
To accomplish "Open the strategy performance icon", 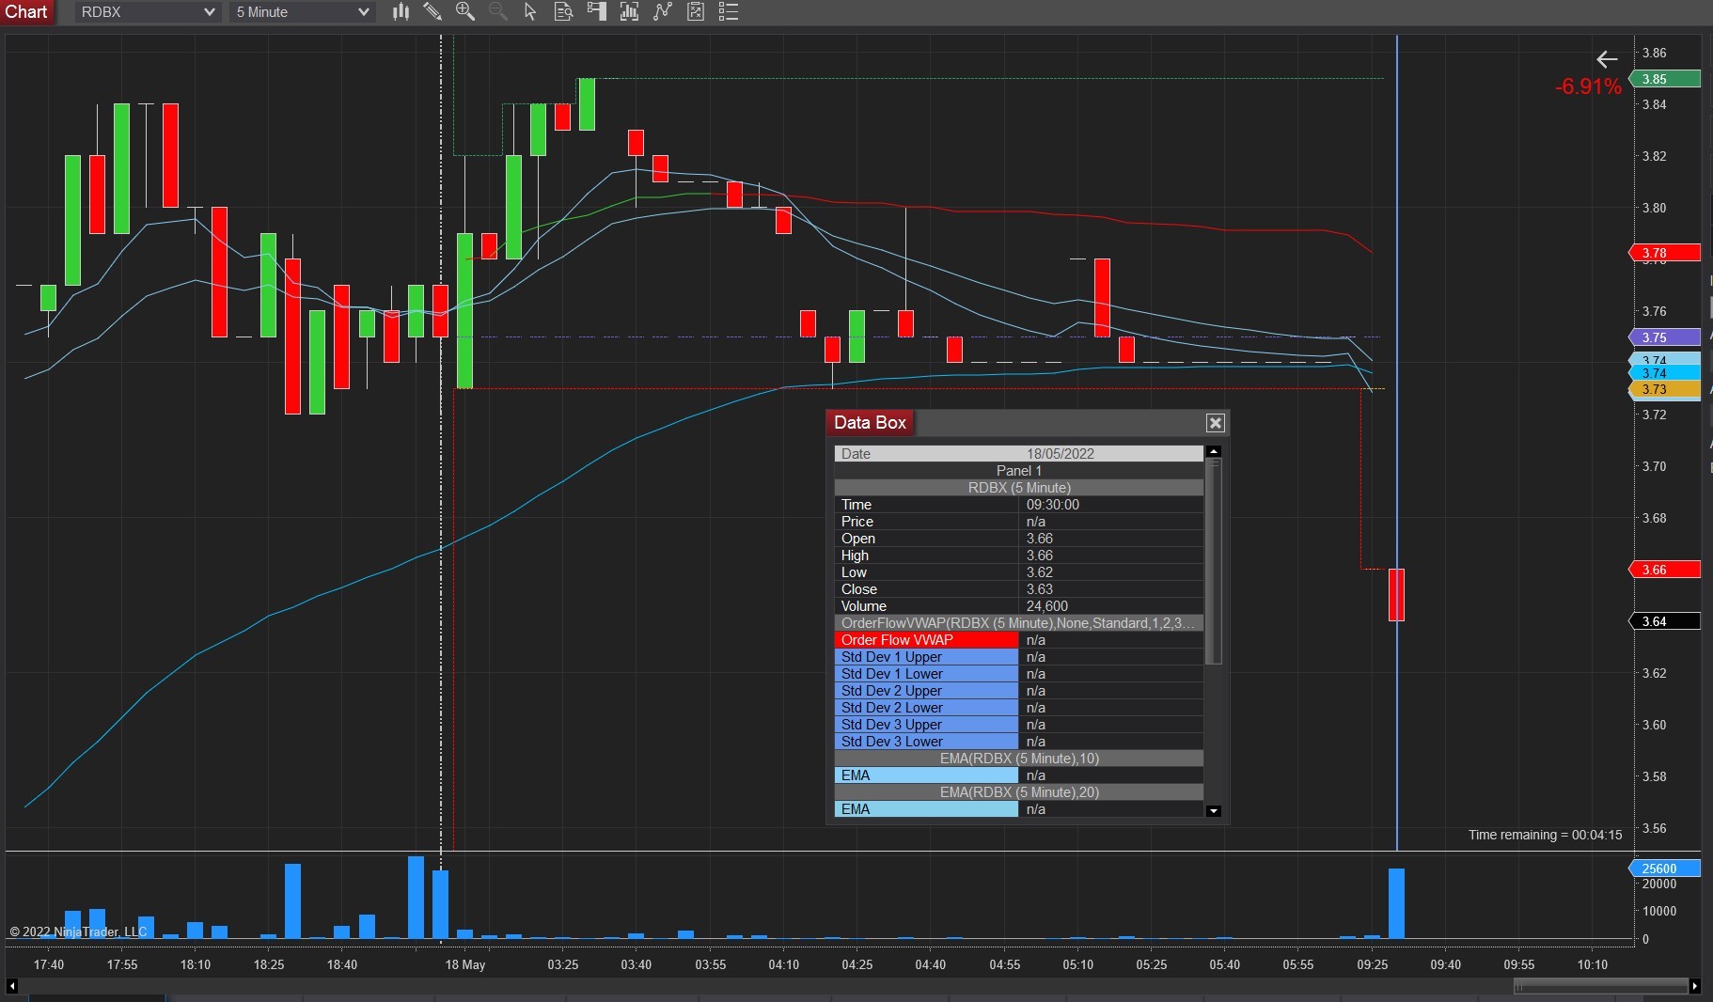I will tap(696, 12).
